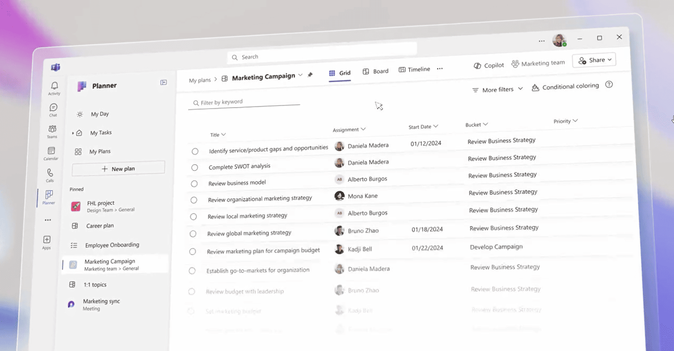Open Conditional coloring options
Image resolution: width=674 pixels, height=351 pixels.
[565, 87]
